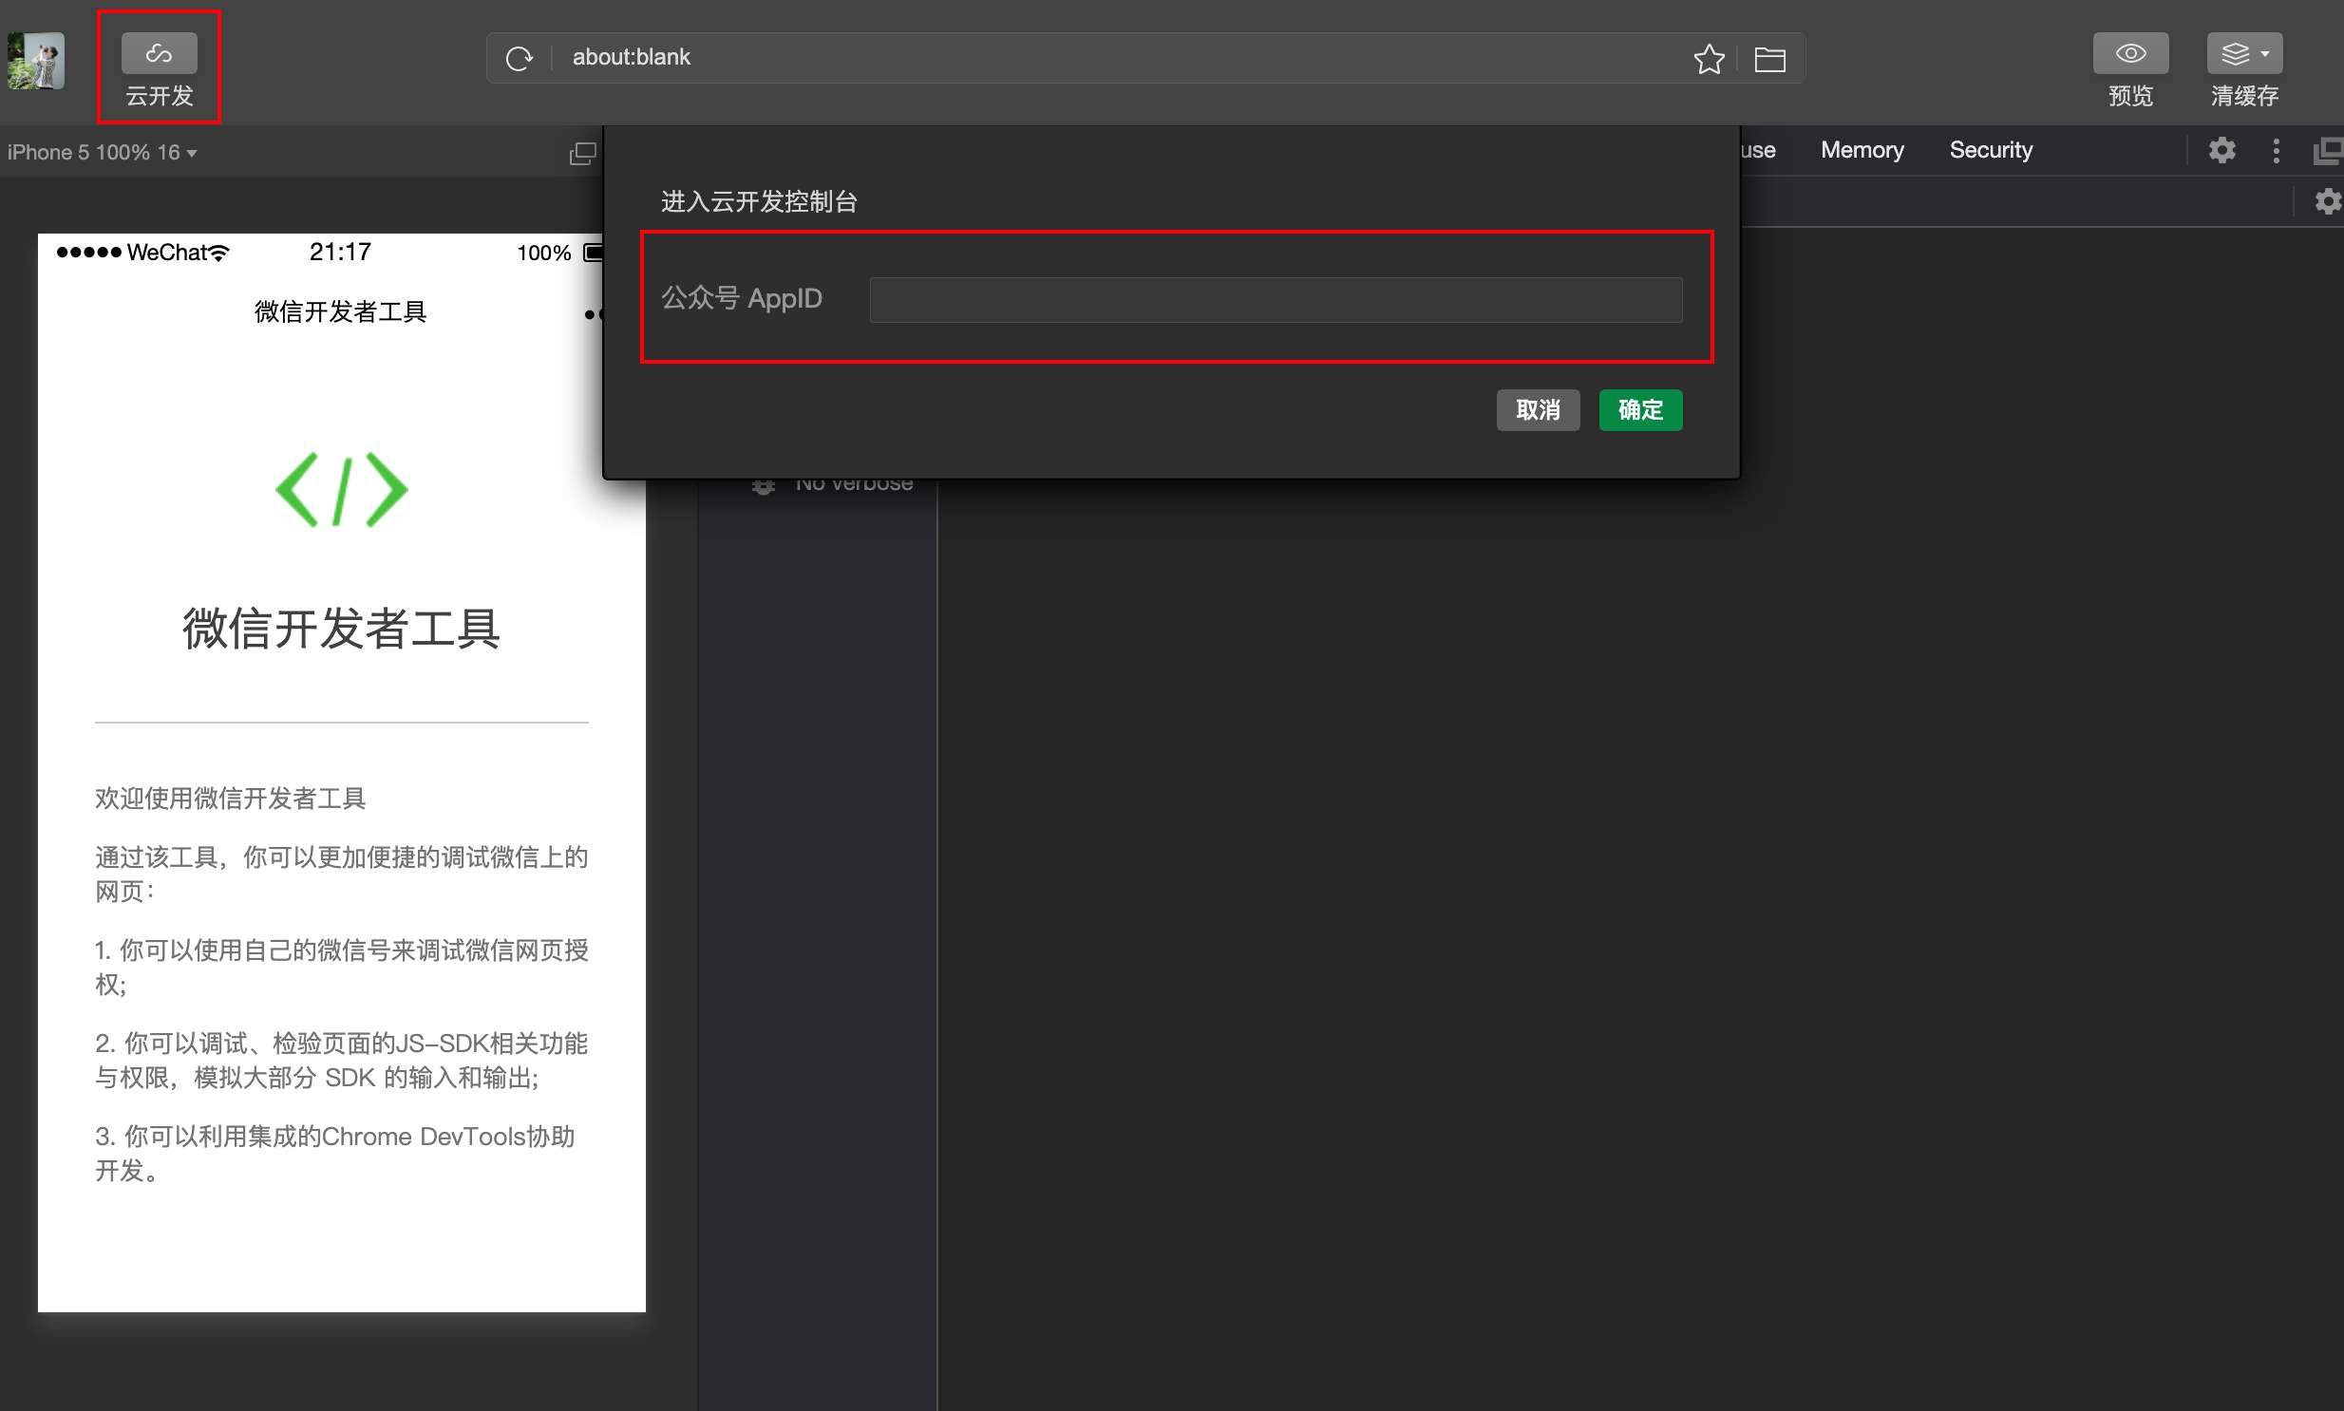
Task: Open the iPhone 5 device dropdown
Action: pyautogui.click(x=102, y=153)
